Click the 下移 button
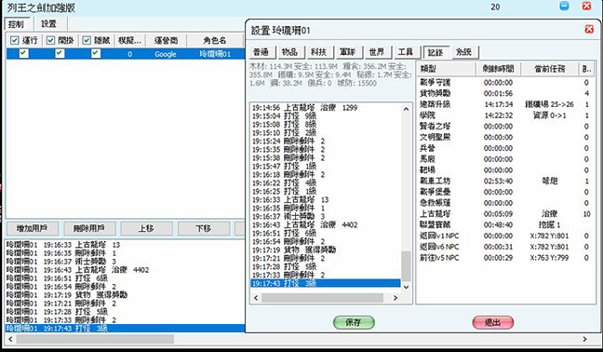The height and width of the screenshot is (352, 603). point(204,228)
